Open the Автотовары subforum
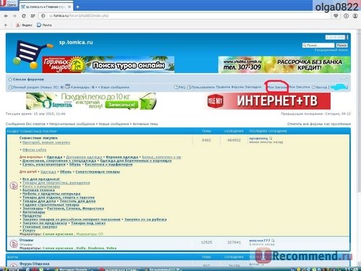This screenshot has width=361, height=271. pyautogui.click(x=34, y=212)
